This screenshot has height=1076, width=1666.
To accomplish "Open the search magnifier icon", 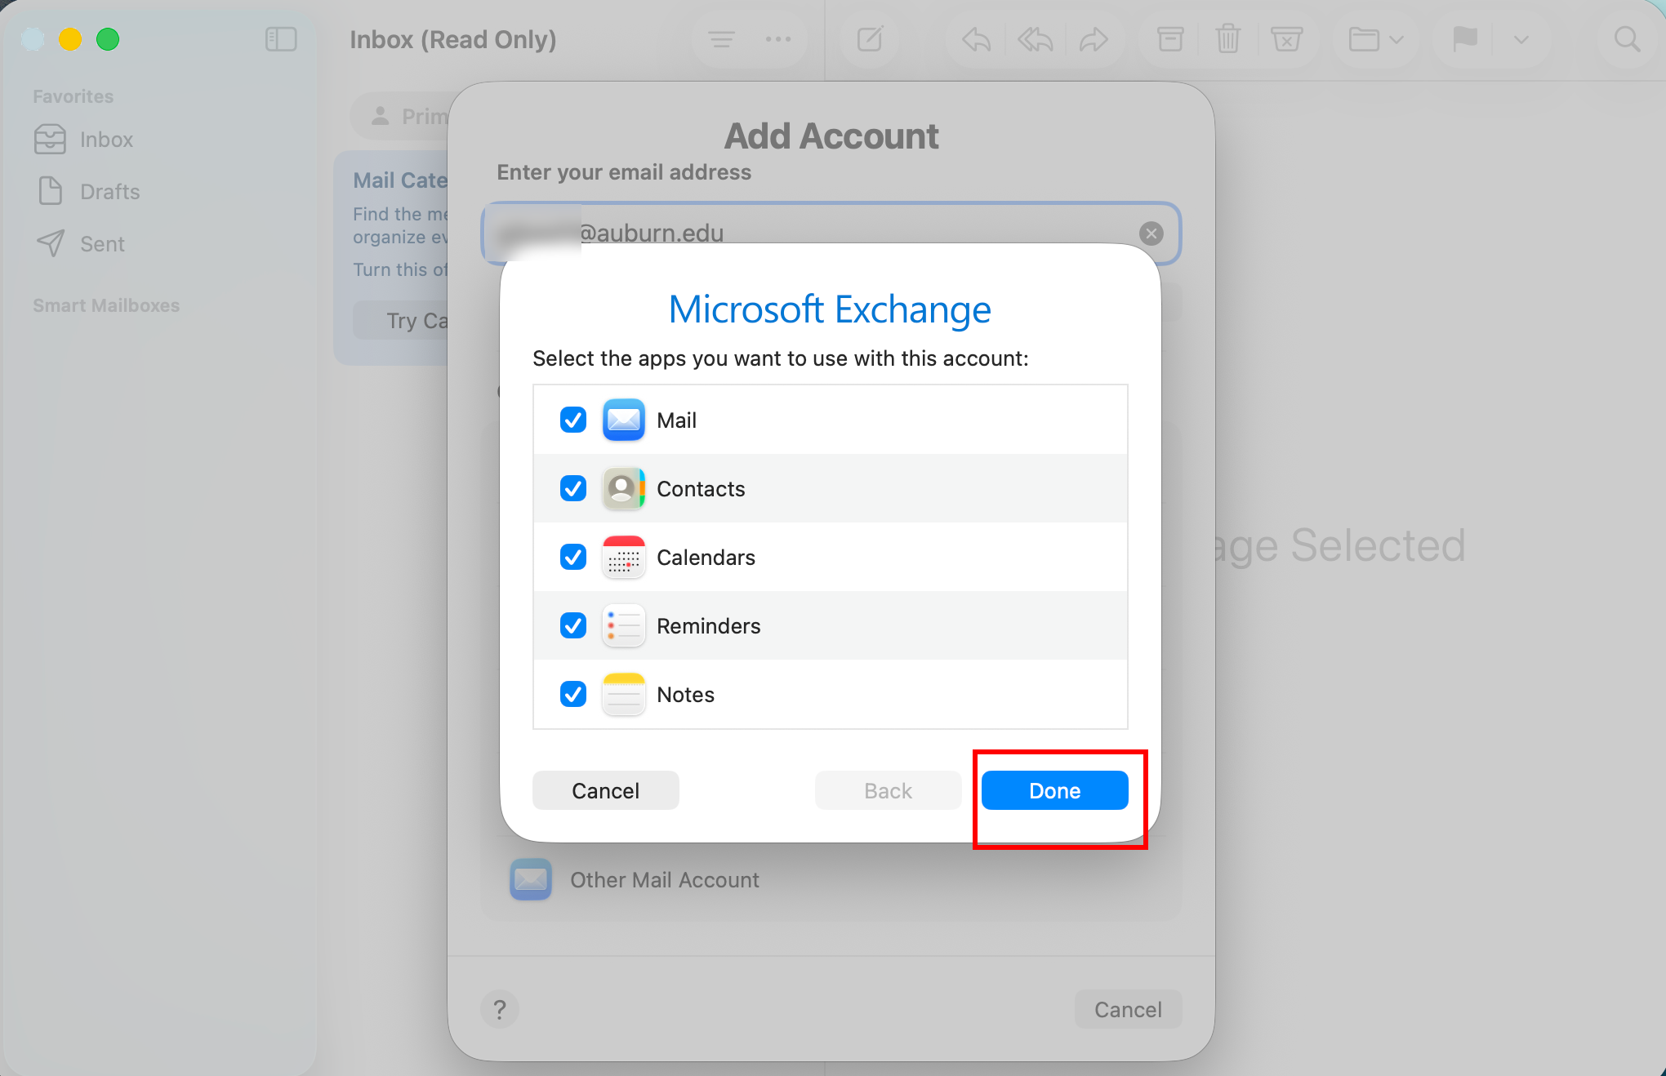I will [x=1627, y=39].
